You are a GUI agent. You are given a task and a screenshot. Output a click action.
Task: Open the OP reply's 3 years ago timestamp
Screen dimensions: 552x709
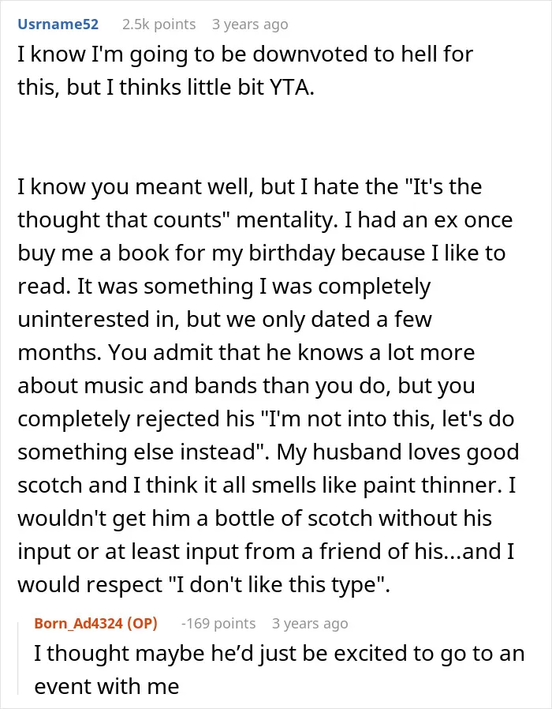tap(310, 624)
